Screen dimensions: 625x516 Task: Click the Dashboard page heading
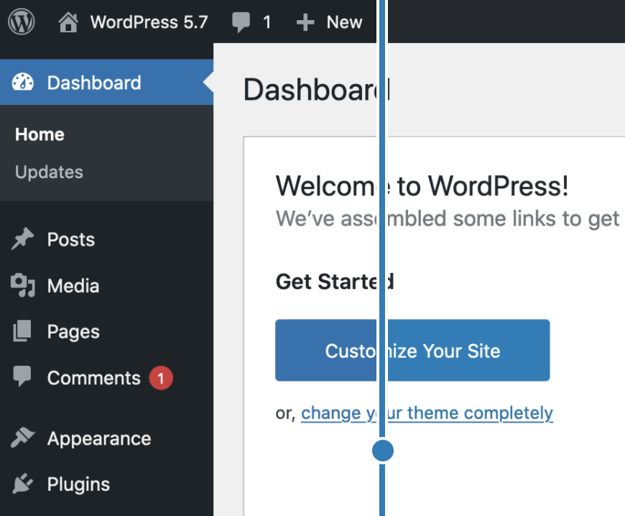coord(317,89)
